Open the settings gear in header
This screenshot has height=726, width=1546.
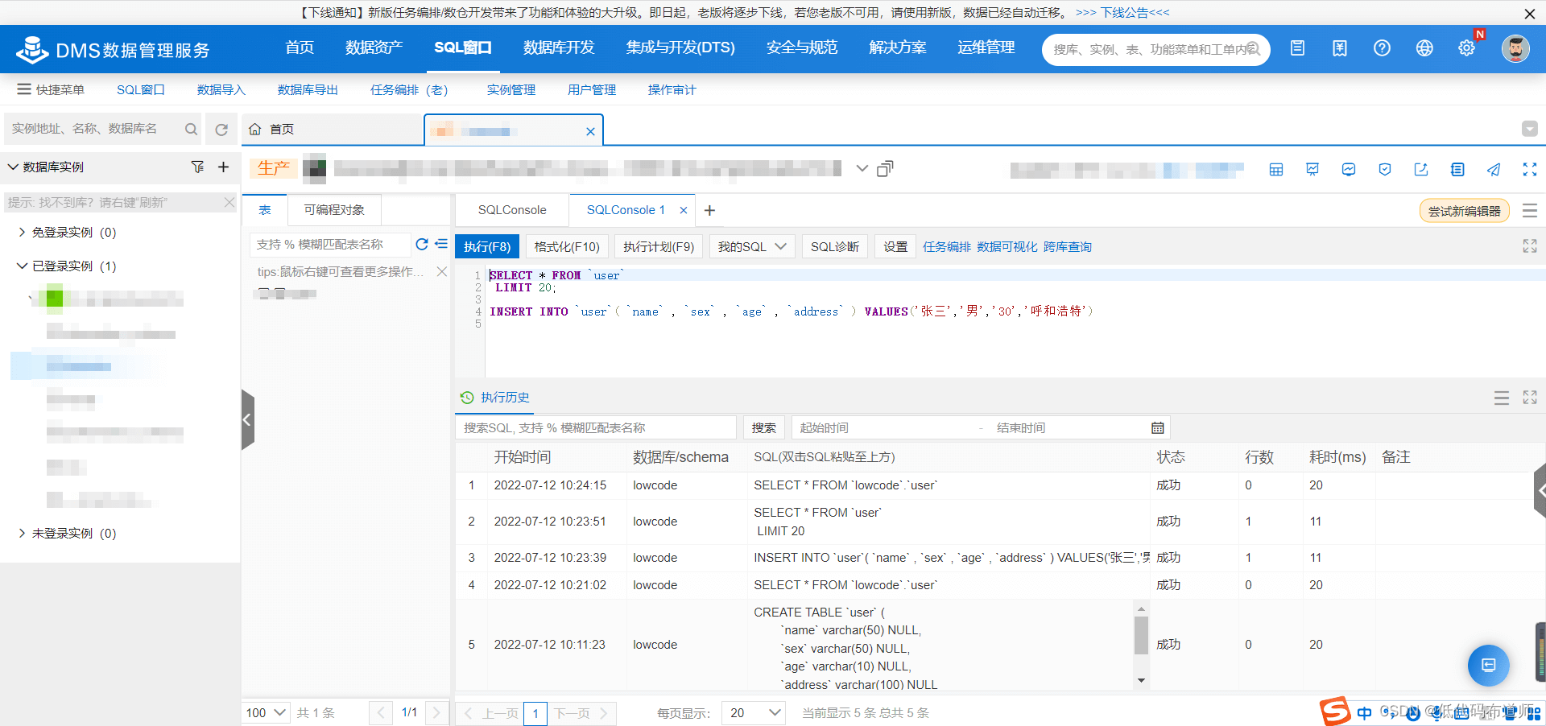tap(1466, 48)
